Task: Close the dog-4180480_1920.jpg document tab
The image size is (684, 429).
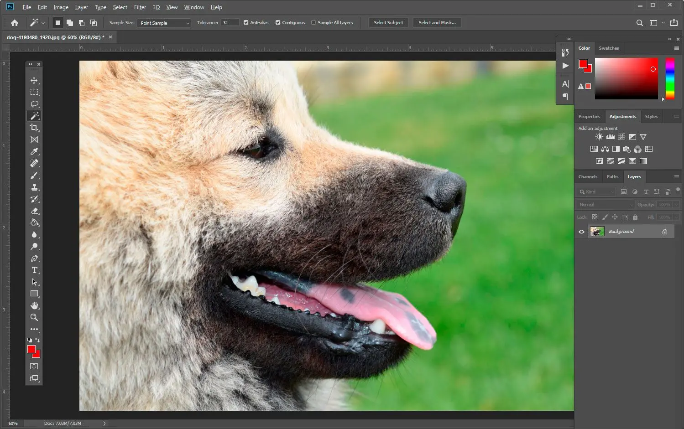Action: pos(110,37)
